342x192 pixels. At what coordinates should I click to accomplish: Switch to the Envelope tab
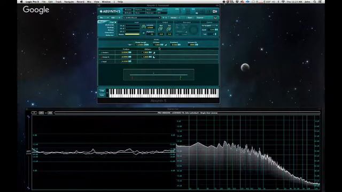pos(151,13)
